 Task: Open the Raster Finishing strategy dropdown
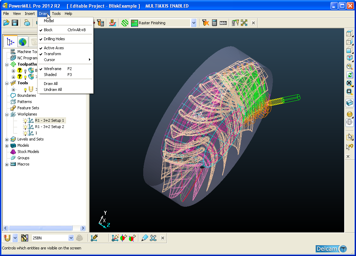pyautogui.click(x=194, y=23)
